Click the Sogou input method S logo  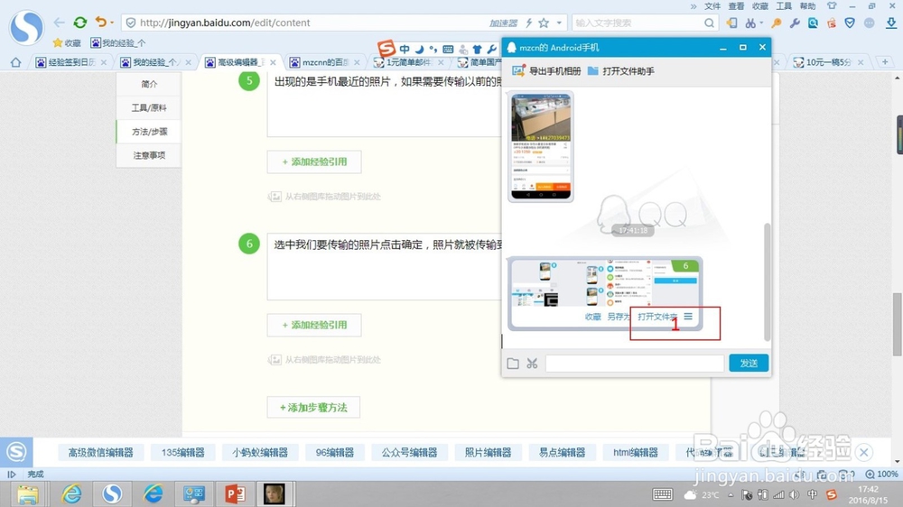386,49
